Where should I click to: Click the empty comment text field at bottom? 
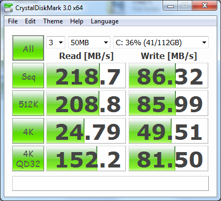pos(110,183)
